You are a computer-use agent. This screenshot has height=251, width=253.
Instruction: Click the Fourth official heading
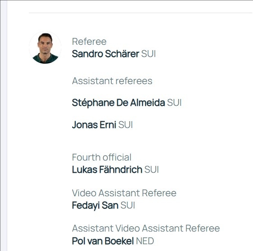pyautogui.click(x=101, y=157)
